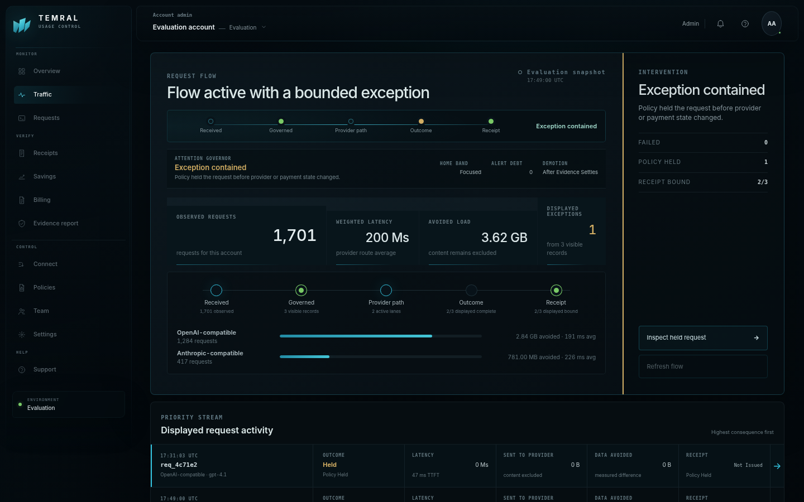Open the help question mark icon
804x502 pixels.
[745, 23]
